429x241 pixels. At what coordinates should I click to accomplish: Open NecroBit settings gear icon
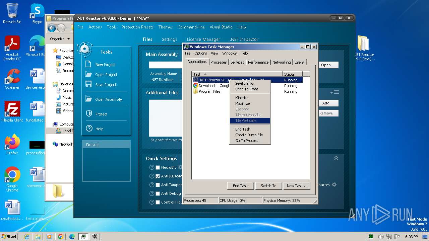pyautogui.click(x=180, y=167)
